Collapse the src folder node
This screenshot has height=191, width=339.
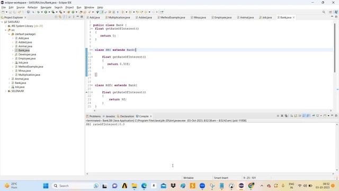coord(6,30)
